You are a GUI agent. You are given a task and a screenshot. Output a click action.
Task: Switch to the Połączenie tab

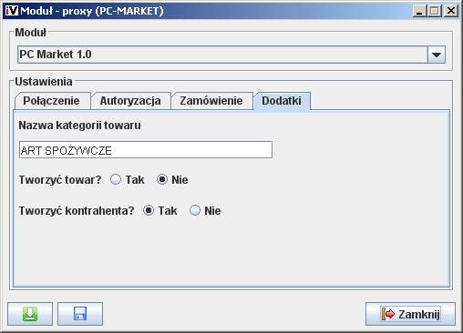(52, 101)
